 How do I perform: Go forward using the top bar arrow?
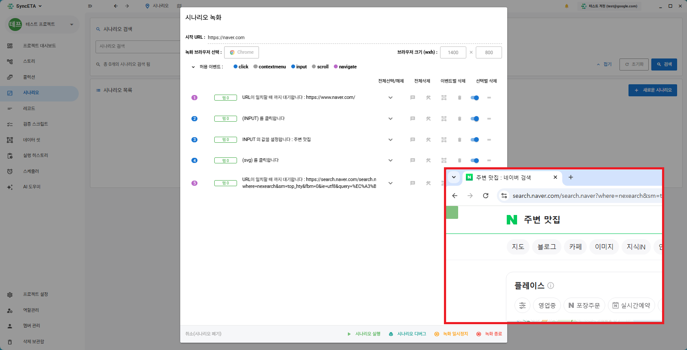coord(127,6)
